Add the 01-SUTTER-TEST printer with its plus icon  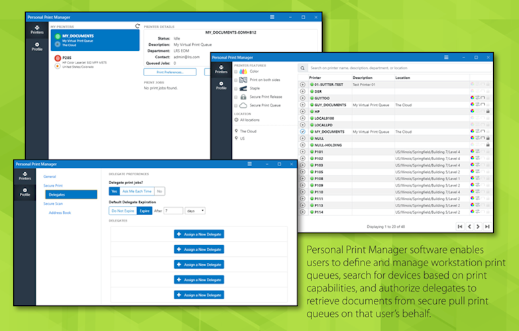point(302,85)
